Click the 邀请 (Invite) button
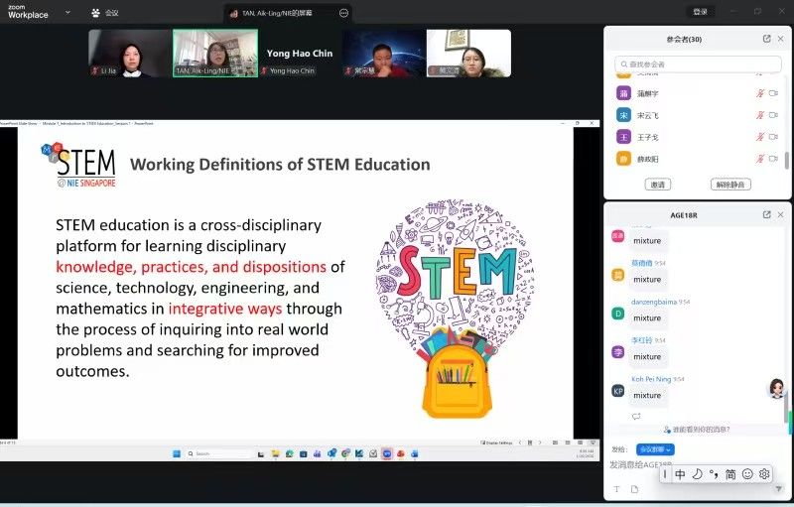 [657, 185]
